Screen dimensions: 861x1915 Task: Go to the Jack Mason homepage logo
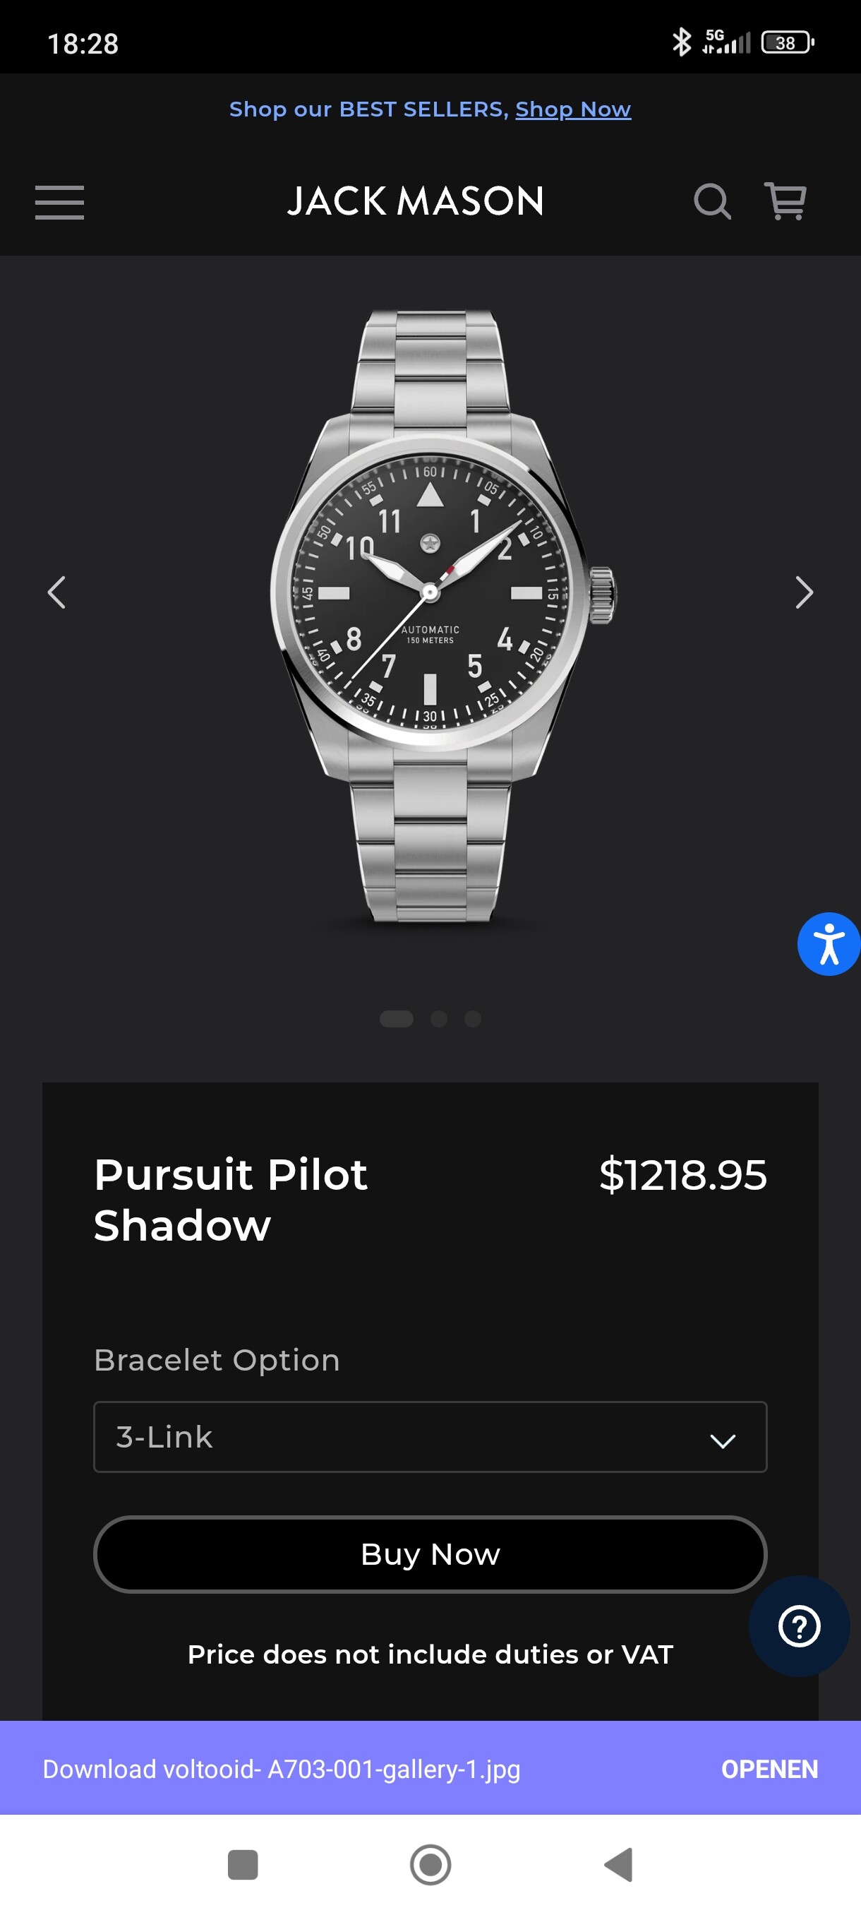pyautogui.click(x=415, y=201)
